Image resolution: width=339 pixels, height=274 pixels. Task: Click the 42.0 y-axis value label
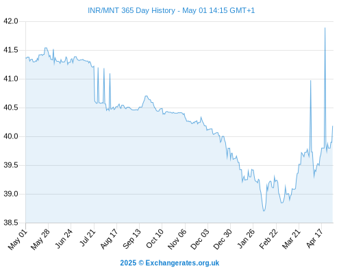click(10, 21)
